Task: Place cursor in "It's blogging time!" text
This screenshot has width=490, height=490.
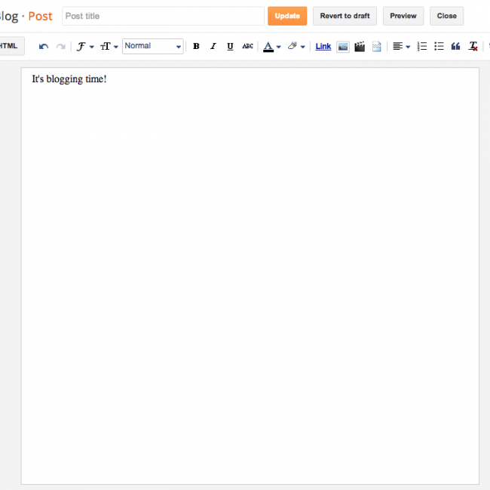Action: [x=69, y=79]
